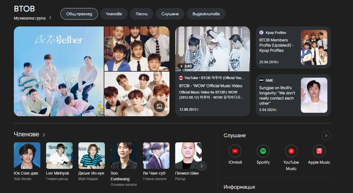
Task: Open YouTube Music icon
Action: click(291, 151)
